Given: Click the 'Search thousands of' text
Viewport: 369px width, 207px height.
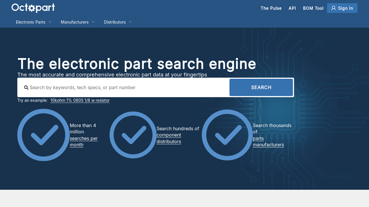Looking at the screenshot, I should [272, 129].
